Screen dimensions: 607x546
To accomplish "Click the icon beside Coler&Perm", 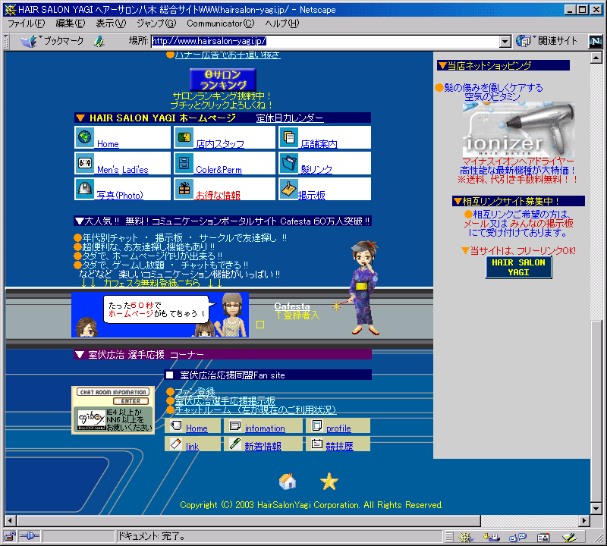I will 184,163.
